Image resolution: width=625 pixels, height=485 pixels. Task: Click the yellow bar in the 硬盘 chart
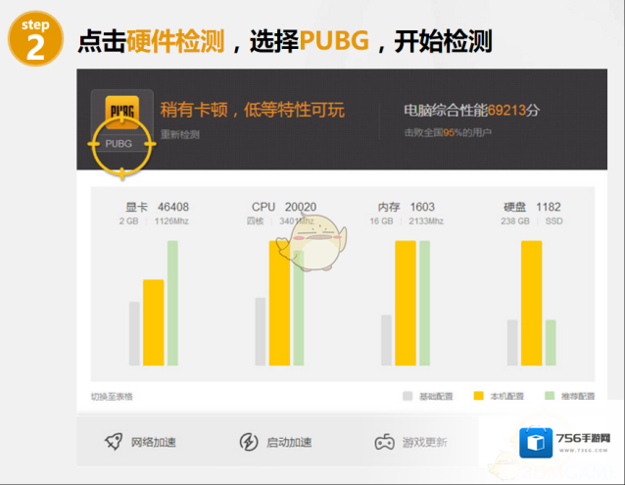[x=531, y=303]
